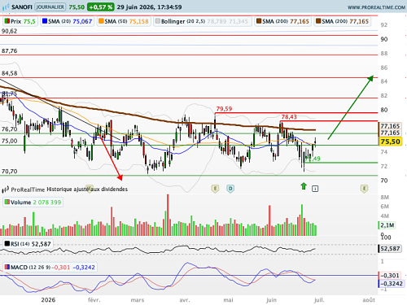Click the 90,62 level label

pyautogui.click(x=9, y=31)
